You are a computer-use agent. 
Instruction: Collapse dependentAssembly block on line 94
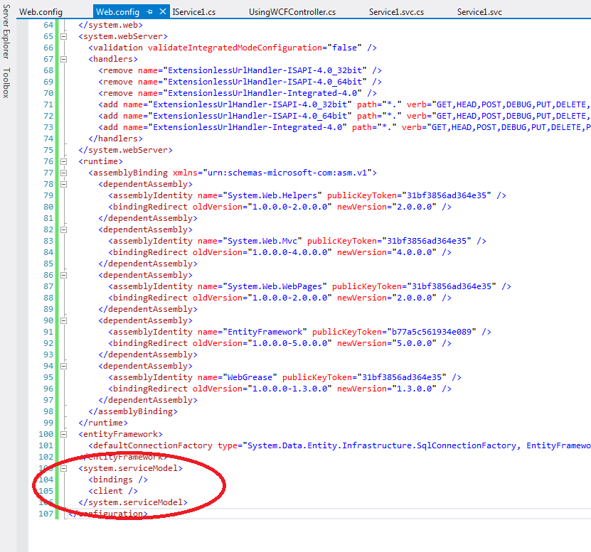tap(64, 366)
